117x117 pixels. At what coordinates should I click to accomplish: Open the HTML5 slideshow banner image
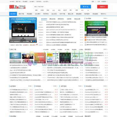coord(23,30)
